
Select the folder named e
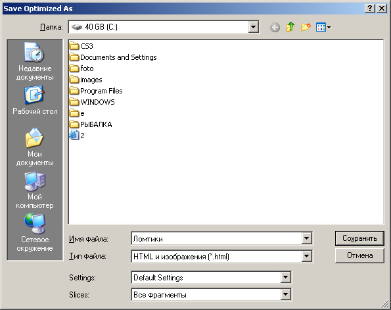point(77,113)
